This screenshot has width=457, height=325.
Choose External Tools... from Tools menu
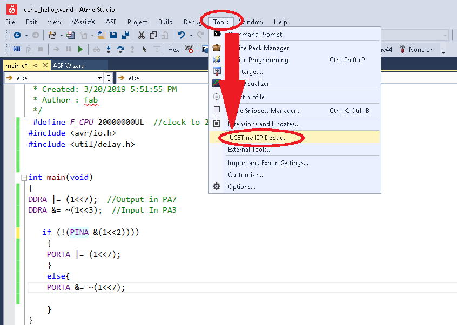click(294, 150)
